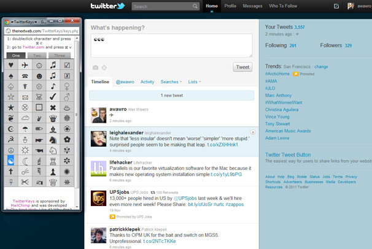Click the search magnifier icon
The height and width of the screenshot is (249, 372).
point(195,6)
